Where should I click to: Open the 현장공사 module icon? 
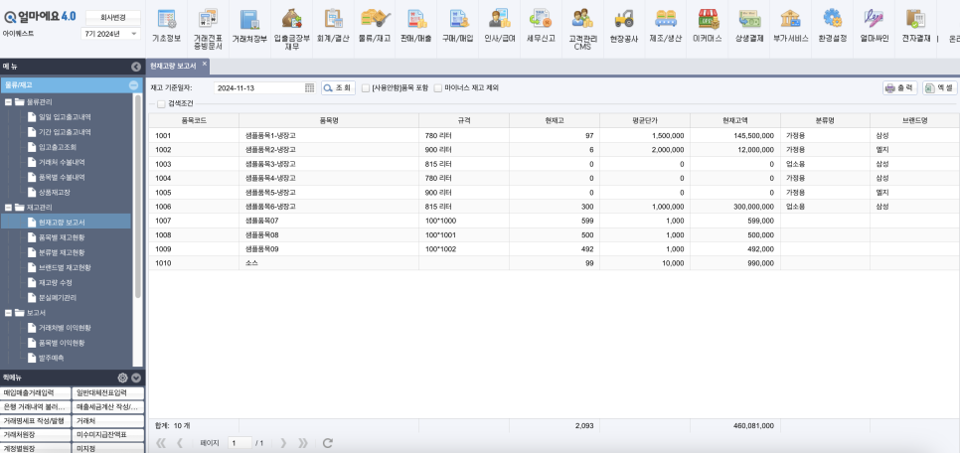point(624,25)
